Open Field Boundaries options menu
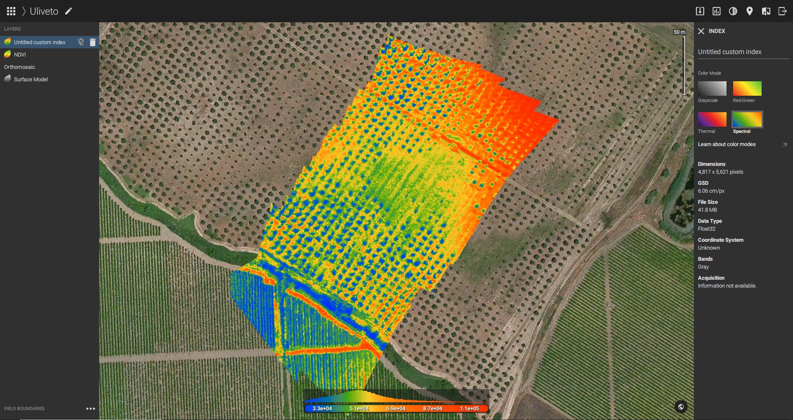 tap(90, 408)
